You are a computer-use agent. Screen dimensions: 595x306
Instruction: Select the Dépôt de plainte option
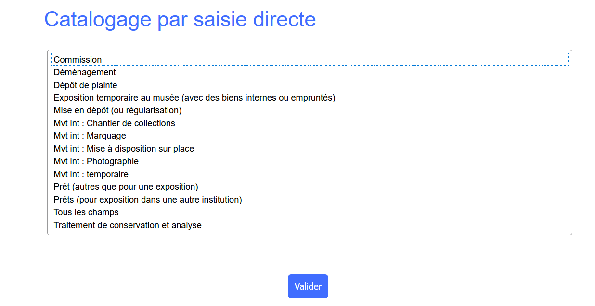click(x=86, y=85)
